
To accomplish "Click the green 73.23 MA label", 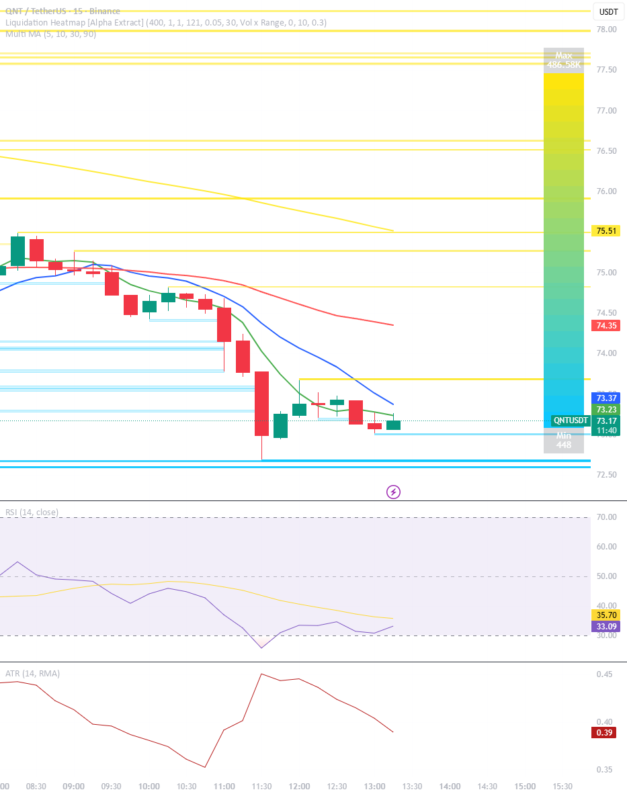I will click(606, 409).
